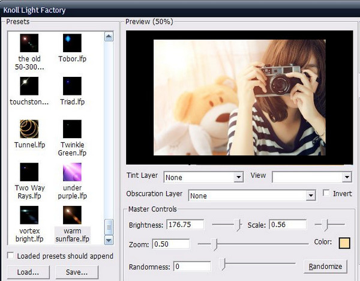
Task: Toggle the Invert checkbox
Action: pyautogui.click(x=326, y=193)
